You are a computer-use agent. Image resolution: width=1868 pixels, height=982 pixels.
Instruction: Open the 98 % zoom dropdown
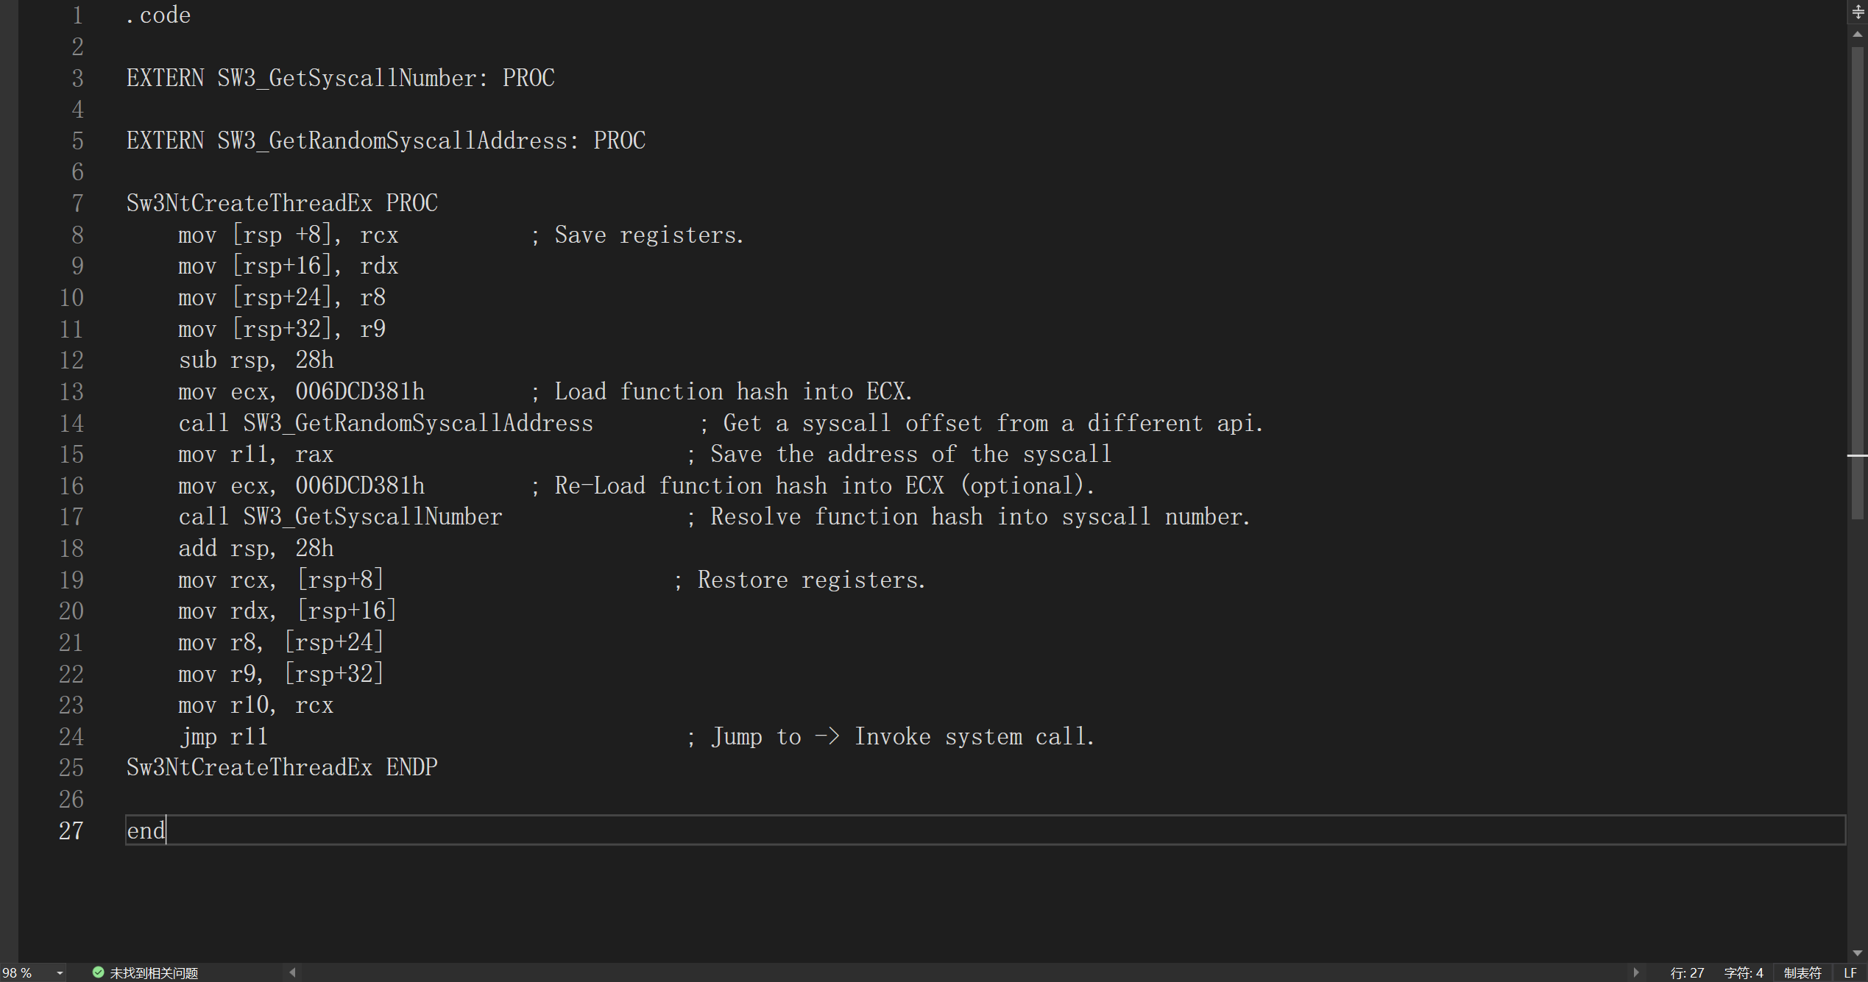(60, 973)
